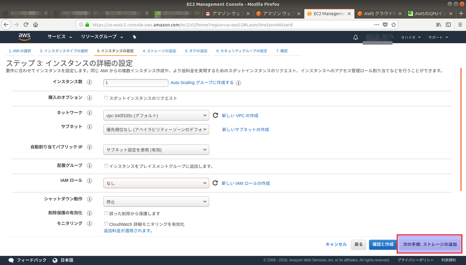Refresh the IAM role list
The image size is (466, 265).
(x=215, y=183)
